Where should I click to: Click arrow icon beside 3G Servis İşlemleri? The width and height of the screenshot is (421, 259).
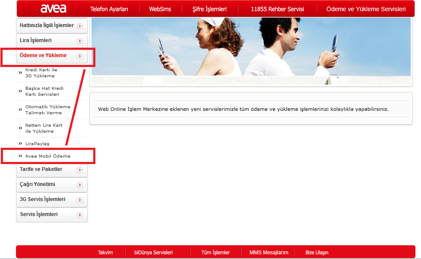(80, 200)
